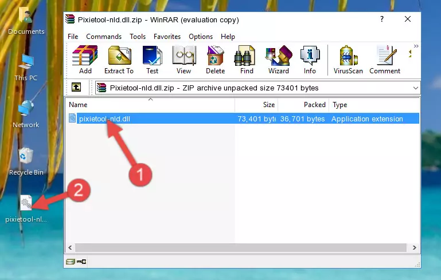The height and width of the screenshot is (280, 441).
Task: Click the key icon in status bar
Action: click(81, 262)
